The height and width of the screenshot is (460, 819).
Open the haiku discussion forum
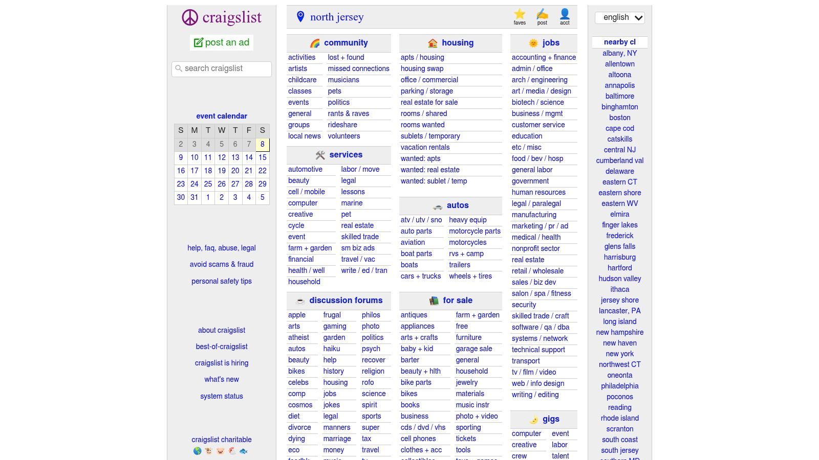pos(332,349)
